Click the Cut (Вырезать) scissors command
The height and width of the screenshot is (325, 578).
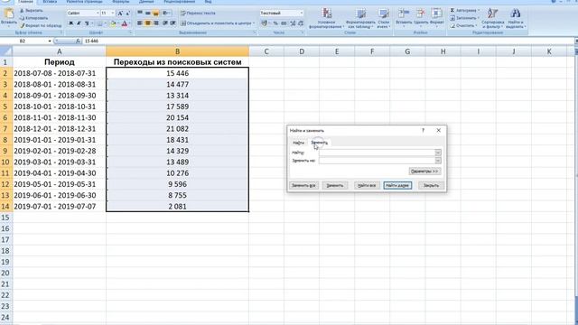(x=32, y=11)
